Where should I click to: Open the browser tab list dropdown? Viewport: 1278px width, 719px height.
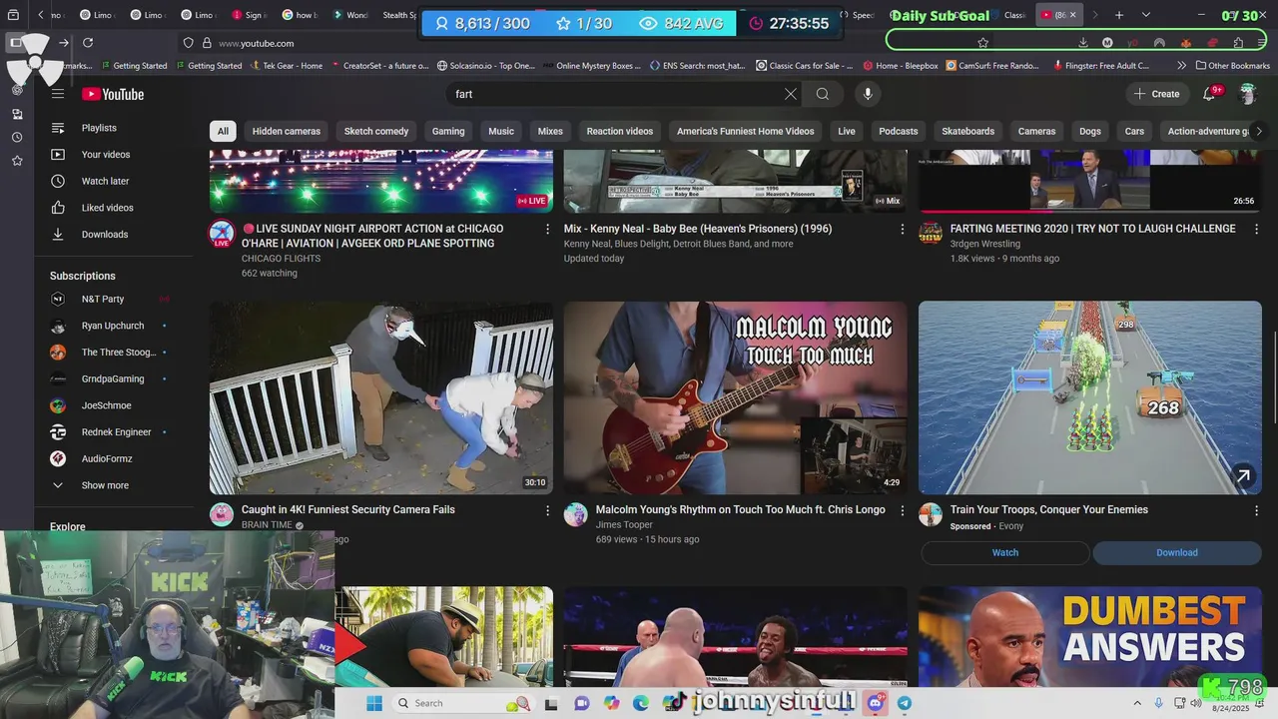[x=1146, y=15]
